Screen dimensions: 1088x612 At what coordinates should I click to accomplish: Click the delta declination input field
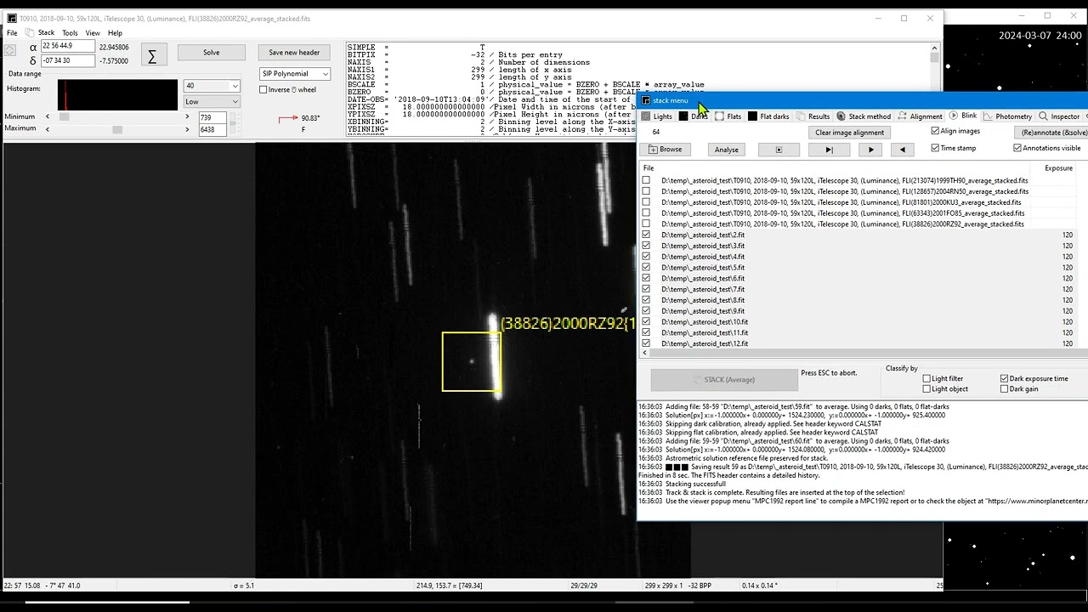coord(68,60)
